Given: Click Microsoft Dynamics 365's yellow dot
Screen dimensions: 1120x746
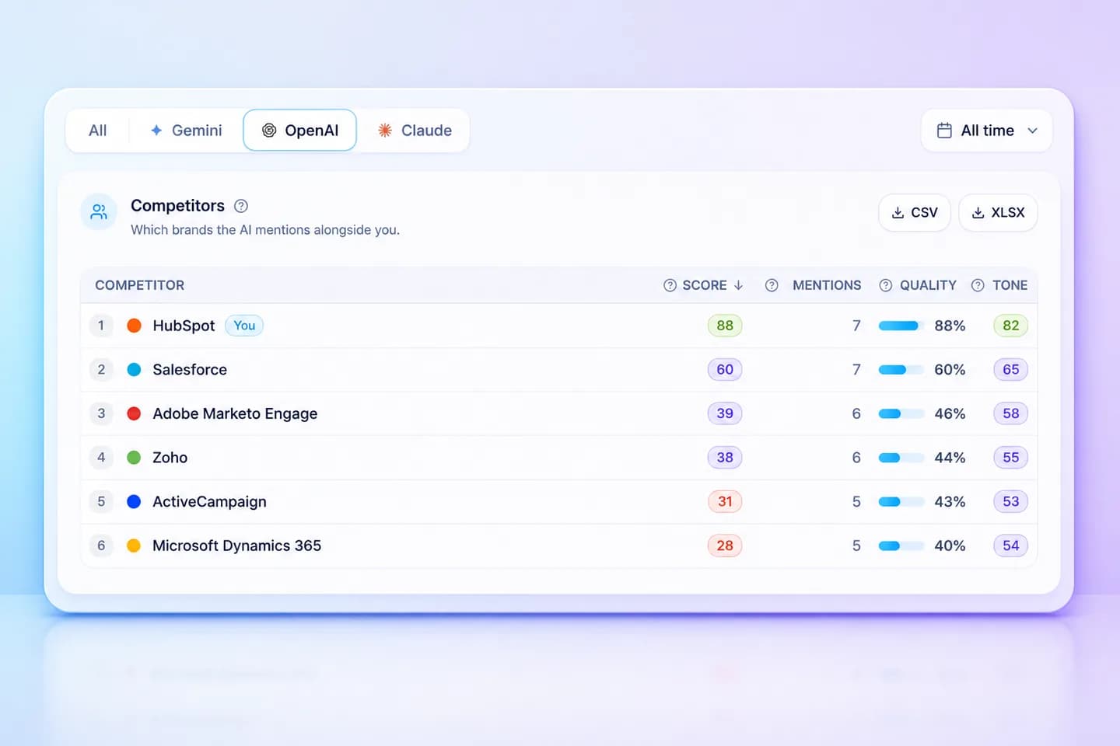Looking at the screenshot, I should [x=134, y=546].
